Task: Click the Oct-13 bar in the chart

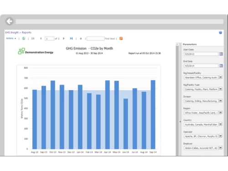Action: (53, 115)
